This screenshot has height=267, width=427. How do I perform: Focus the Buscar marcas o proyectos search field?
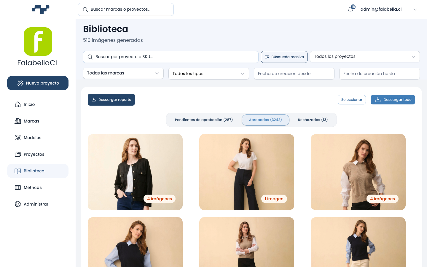click(x=126, y=9)
